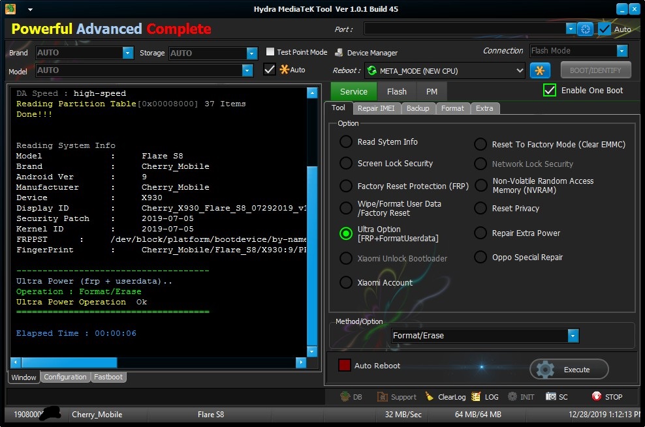Click the INIT gear icon
The image size is (645, 427).
512,396
